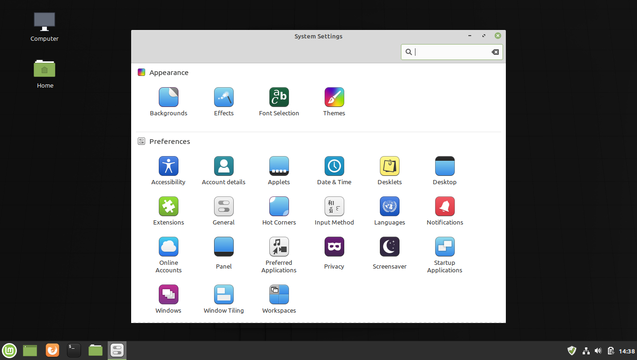The width and height of the screenshot is (637, 360).
Task: Select the Computer desktop icon
Action: pos(44,27)
